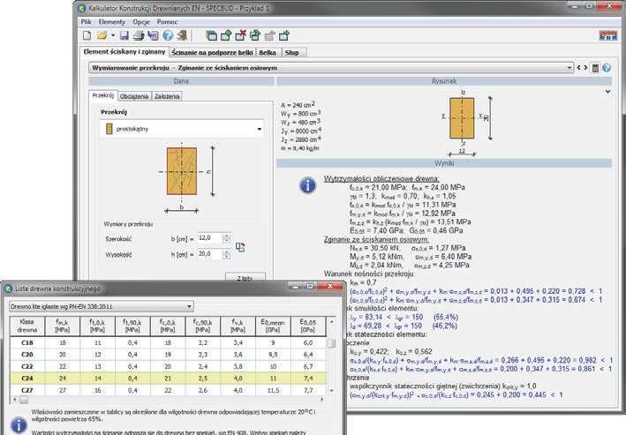The height and width of the screenshot is (435, 626).
Task: Delete the element with the red X icon
Action: [240, 35]
